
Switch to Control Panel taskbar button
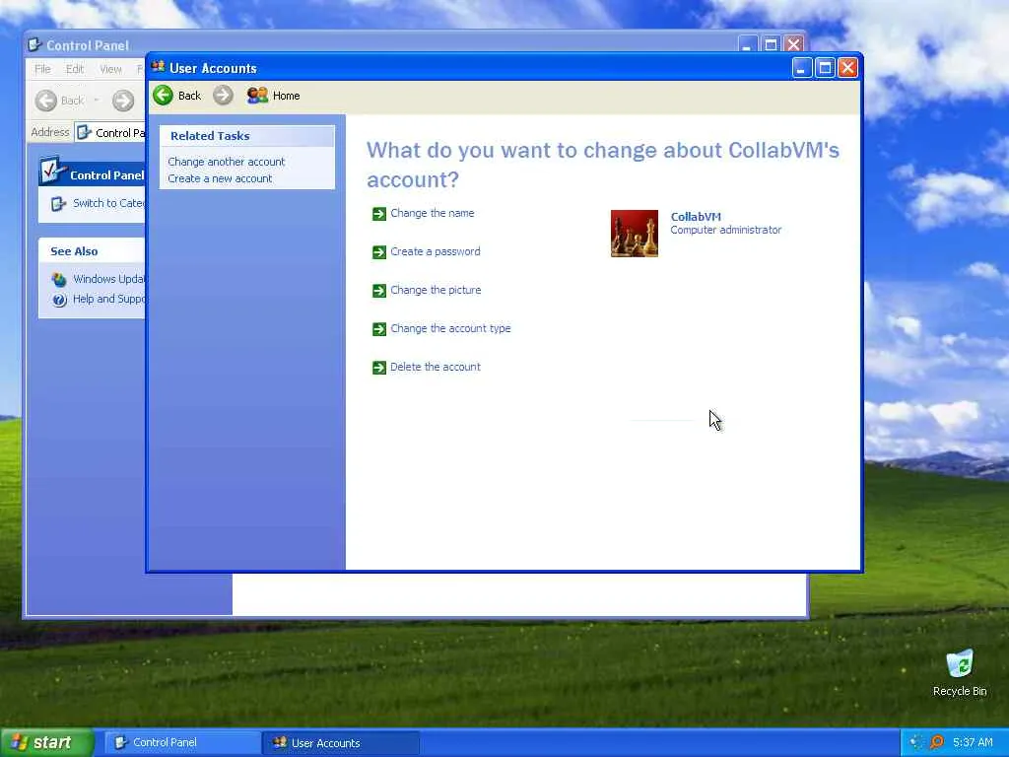point(182,743)
